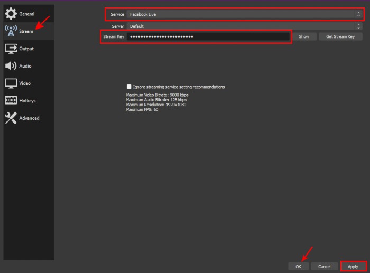Click 'Maximum Resolution: 1920x1080' text
Screen dimensions: 370x273
[156, 105]
